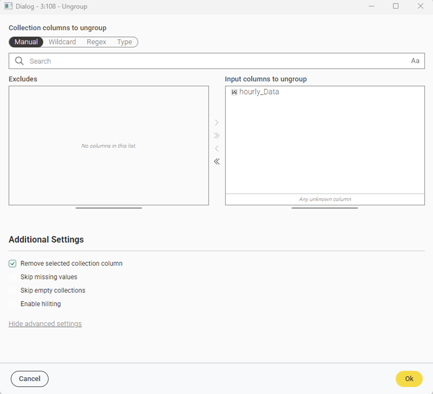Select the Type filter mode
Image resolution: width=433 pixels, height=394 pixels.
[x=124, y=42]
